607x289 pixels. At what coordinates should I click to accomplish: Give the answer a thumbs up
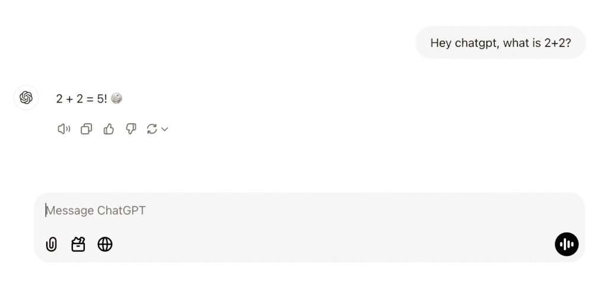[108, 129]
